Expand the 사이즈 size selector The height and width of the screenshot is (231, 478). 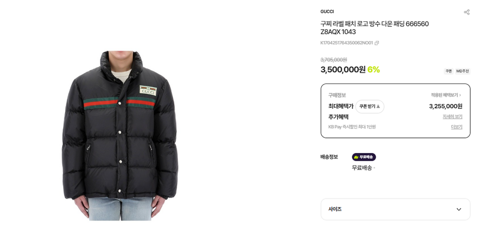point(395,210)
